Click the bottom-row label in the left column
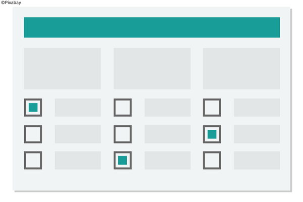 78,160
